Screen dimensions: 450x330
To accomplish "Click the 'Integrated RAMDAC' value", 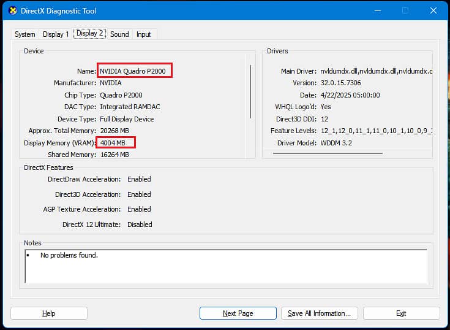I will coord(130,107).
